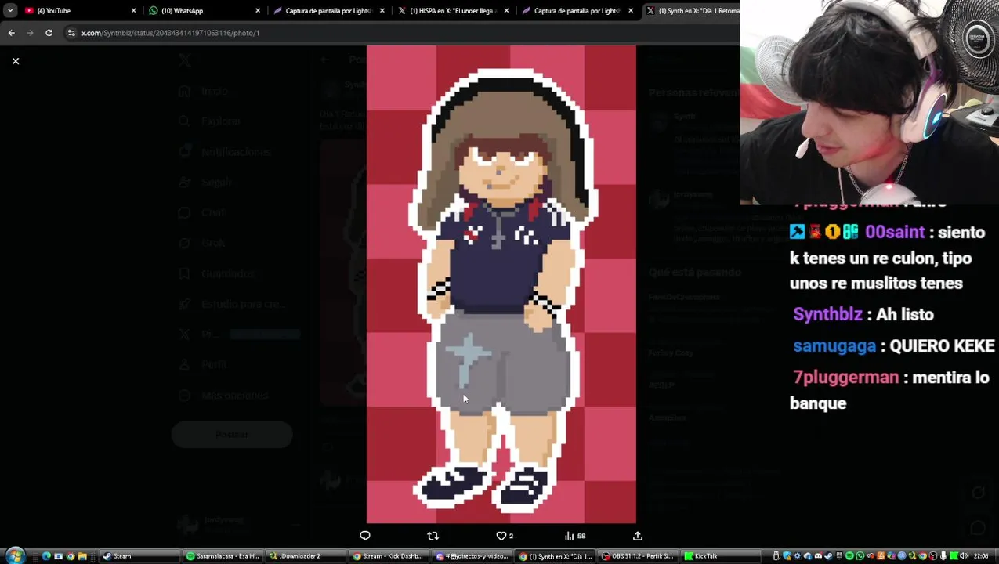Click Más opciones in the dimmed X sidebar

click(x=224, y=396)
